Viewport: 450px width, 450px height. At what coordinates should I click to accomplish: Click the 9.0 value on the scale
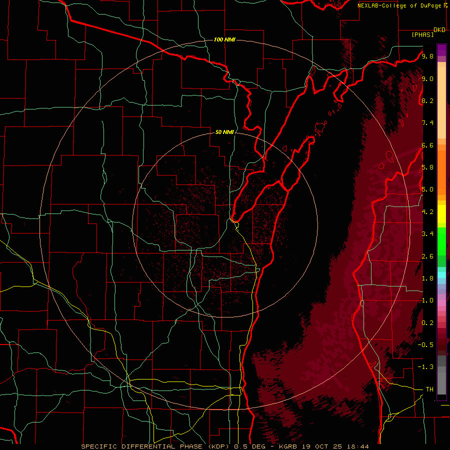pyautogui.click(x=427, y=78)
